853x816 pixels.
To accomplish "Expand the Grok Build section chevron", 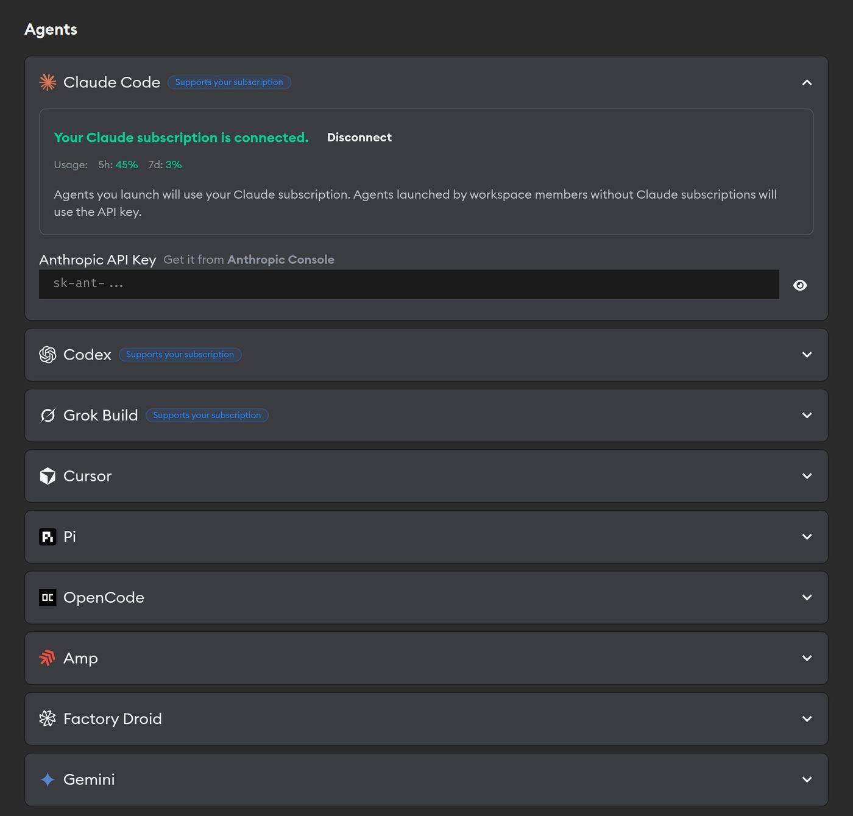I will [x=807, y=416].
